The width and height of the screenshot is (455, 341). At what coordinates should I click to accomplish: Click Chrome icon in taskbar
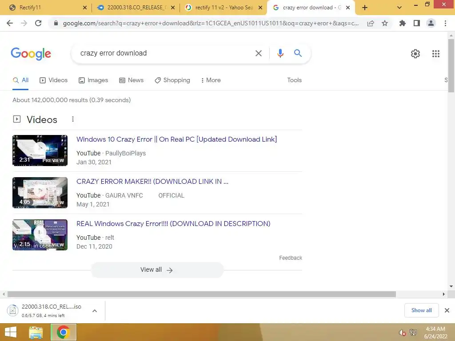64,332
